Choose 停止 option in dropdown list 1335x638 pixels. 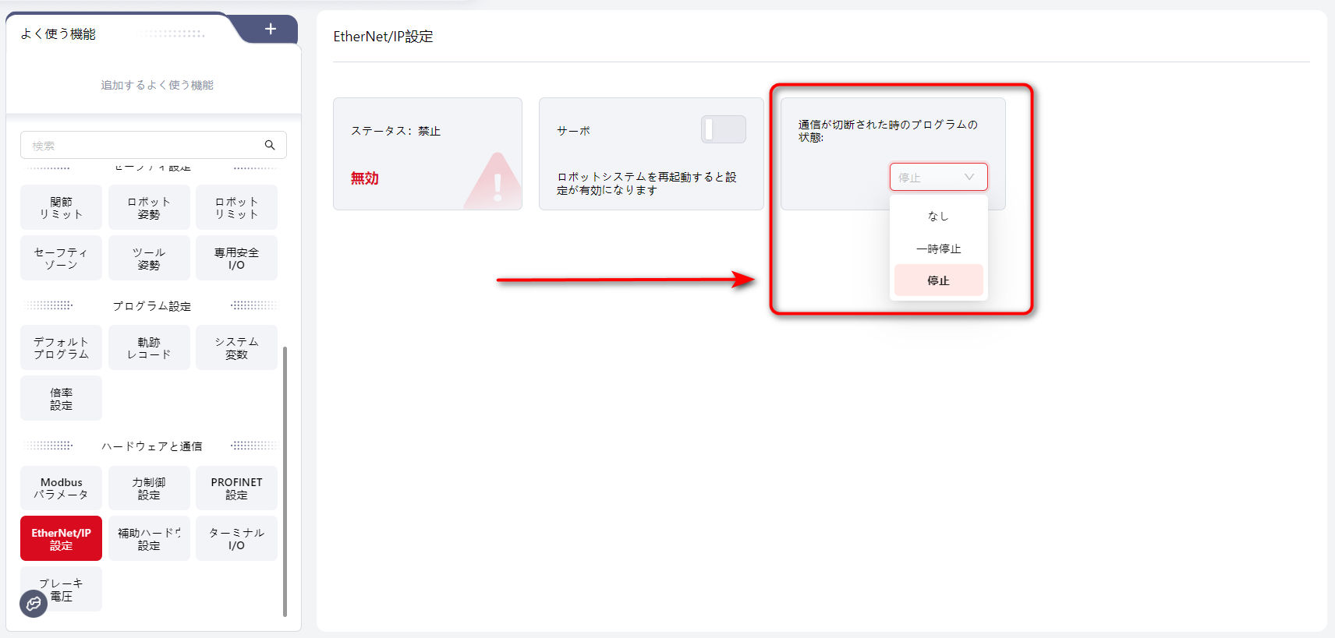938,280
